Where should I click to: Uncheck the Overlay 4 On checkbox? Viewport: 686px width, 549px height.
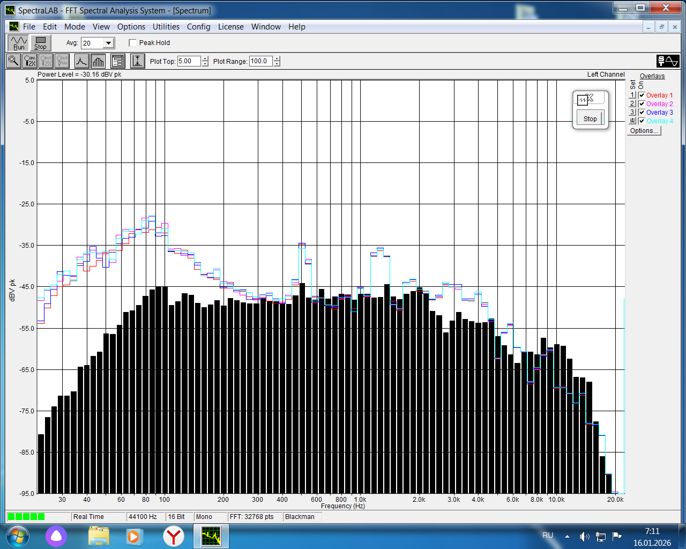(x=642, y=121)
